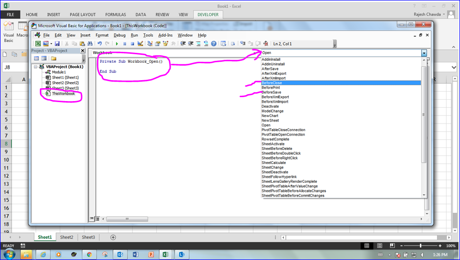This screenshot has height=260, width=460.
Task: Toggle Full Module View button at code pane bottom
Action: coord(97,219)
